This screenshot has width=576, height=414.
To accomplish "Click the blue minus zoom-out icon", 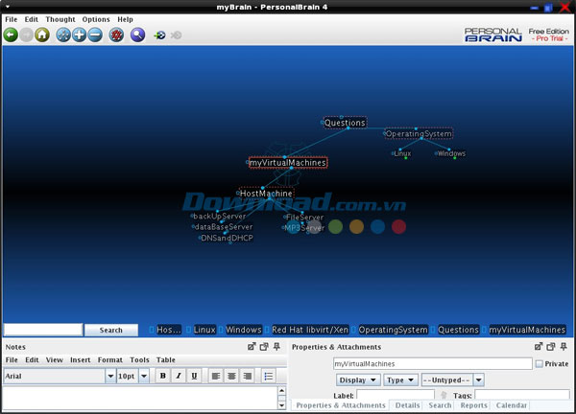I will click(x=95, y=35).
